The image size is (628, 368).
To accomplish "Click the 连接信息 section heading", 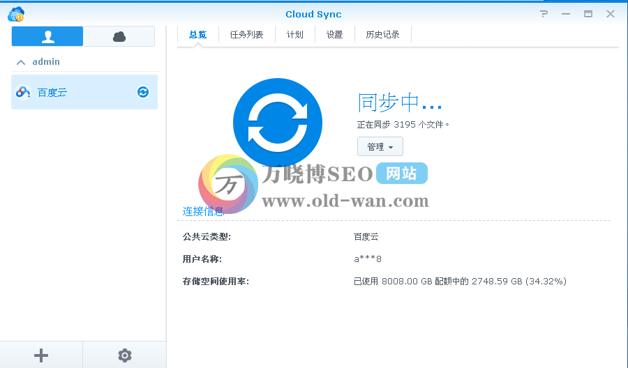I will click(x=203, y=211).
